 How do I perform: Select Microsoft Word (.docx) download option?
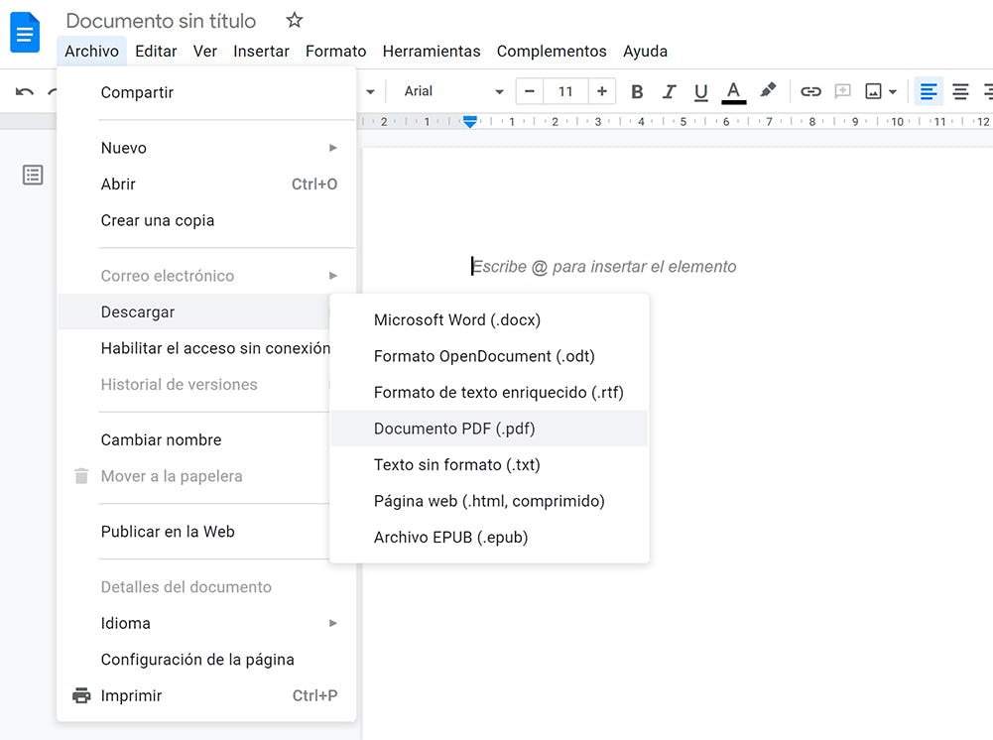[457, 319]
